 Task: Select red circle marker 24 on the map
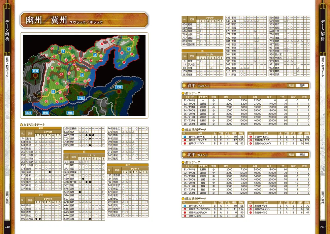[57, 102]
